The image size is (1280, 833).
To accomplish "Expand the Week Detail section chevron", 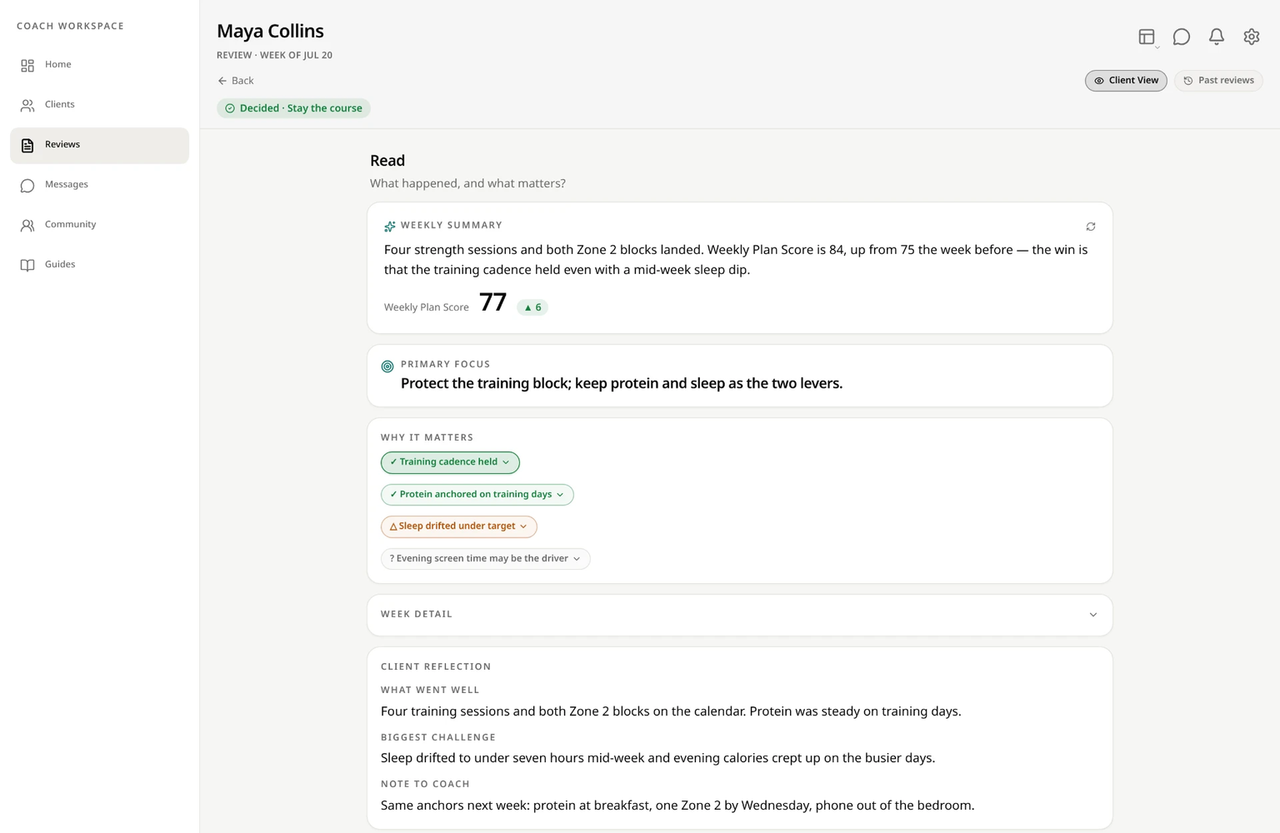I will coord(1093,615).
